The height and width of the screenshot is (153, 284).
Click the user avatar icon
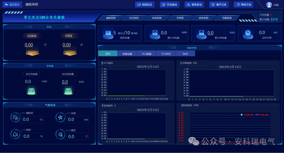269,5
